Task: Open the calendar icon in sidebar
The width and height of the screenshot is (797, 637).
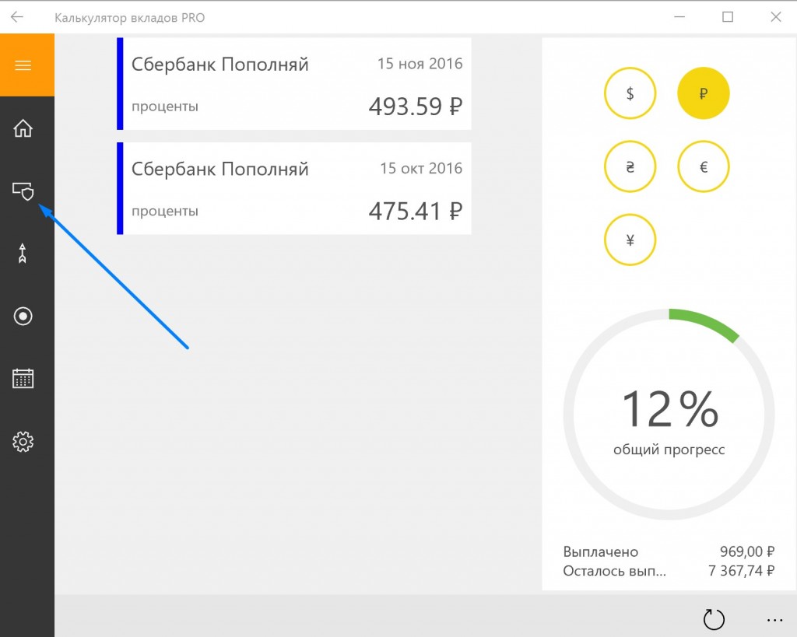Action: point(23,379)
